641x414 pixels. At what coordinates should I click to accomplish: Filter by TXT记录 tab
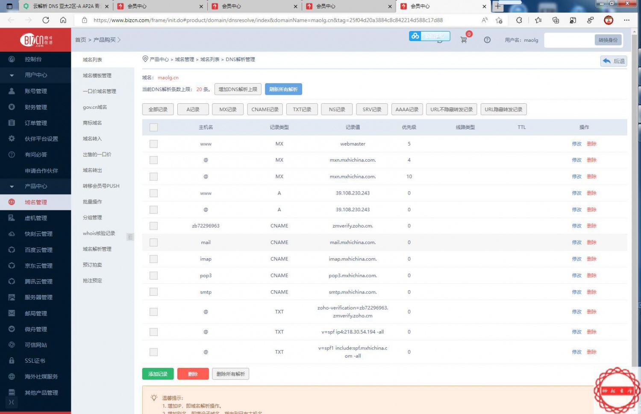[x=302, y=109]
